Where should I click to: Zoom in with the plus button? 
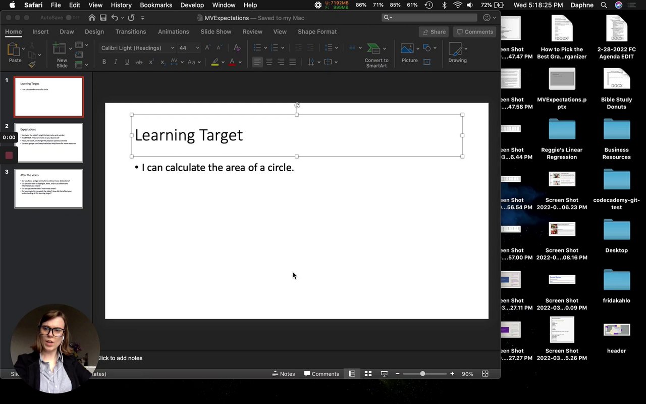click(x=452, y=374)
